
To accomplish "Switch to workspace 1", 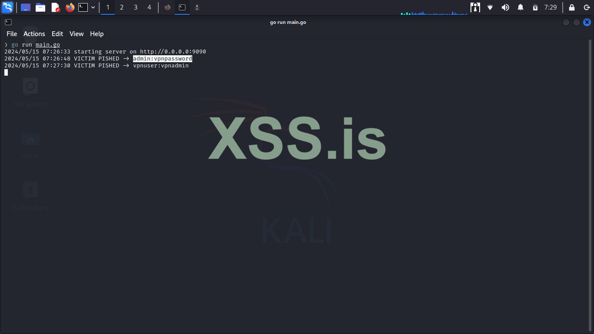I will [x=108, y=7].
